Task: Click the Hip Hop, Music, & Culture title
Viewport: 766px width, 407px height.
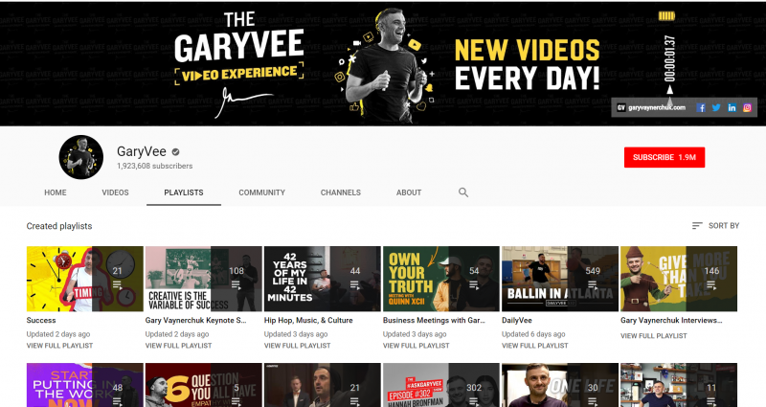Action: tap(308, 321)
